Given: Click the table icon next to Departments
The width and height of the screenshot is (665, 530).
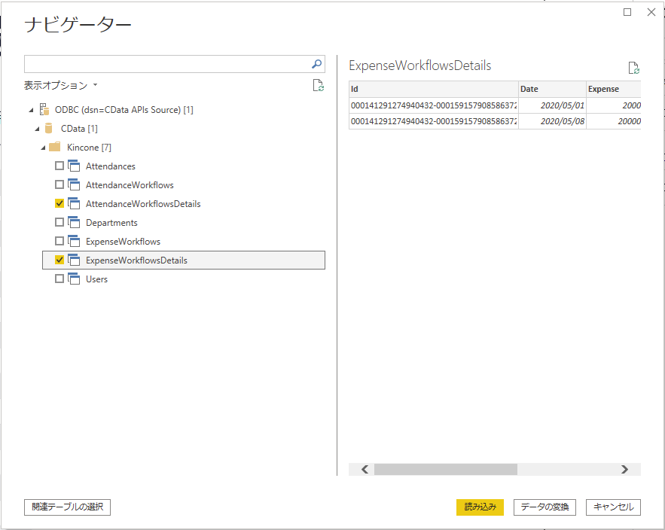Looking at the screenshot, I should coord(74,222).
